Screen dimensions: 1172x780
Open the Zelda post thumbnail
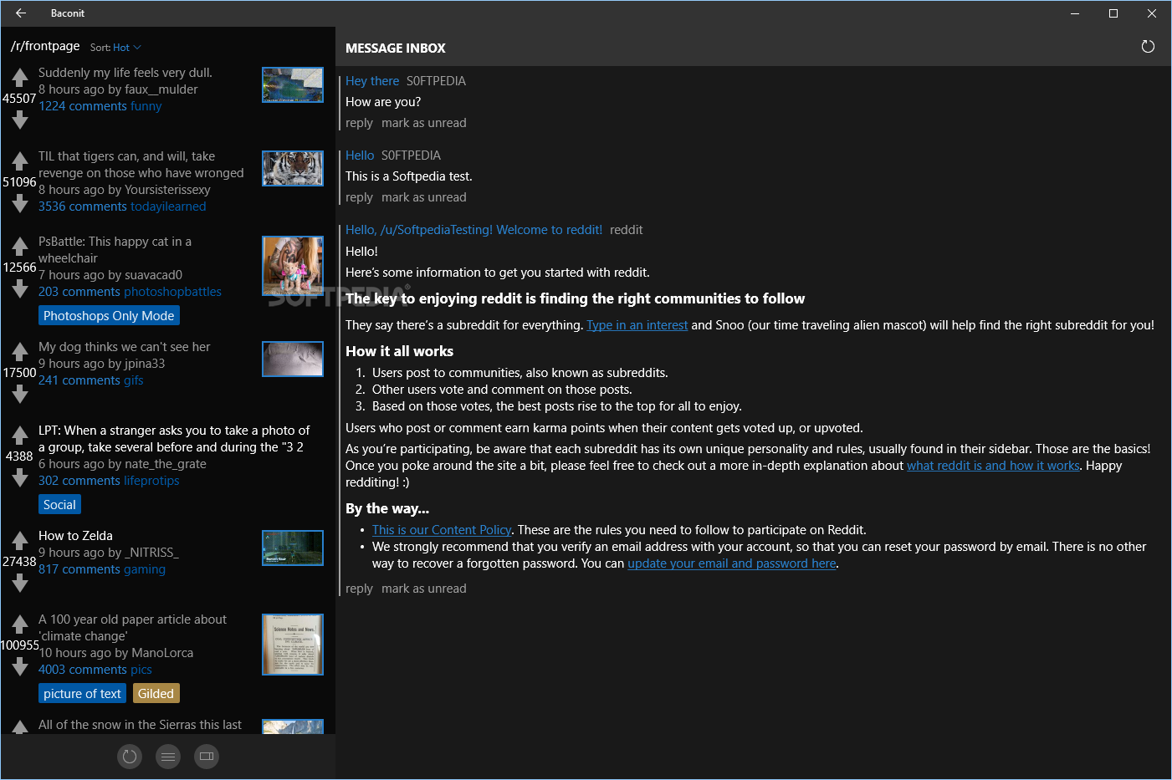click(x=293, y=548)
